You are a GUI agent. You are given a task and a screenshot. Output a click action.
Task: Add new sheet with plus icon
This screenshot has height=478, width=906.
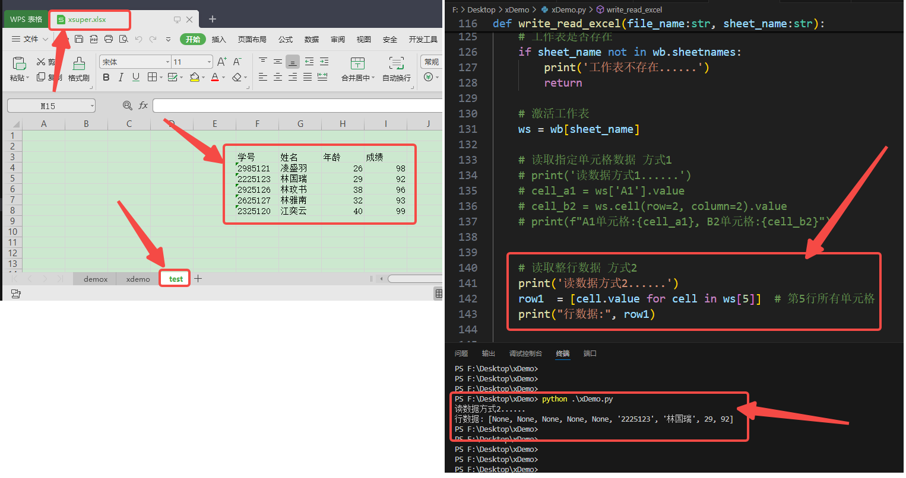point(198,279)
